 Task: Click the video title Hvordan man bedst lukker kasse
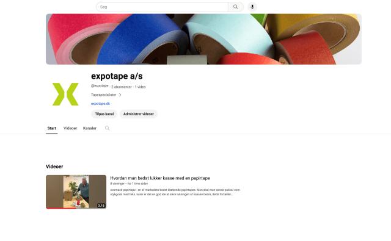tap(160, 178)
